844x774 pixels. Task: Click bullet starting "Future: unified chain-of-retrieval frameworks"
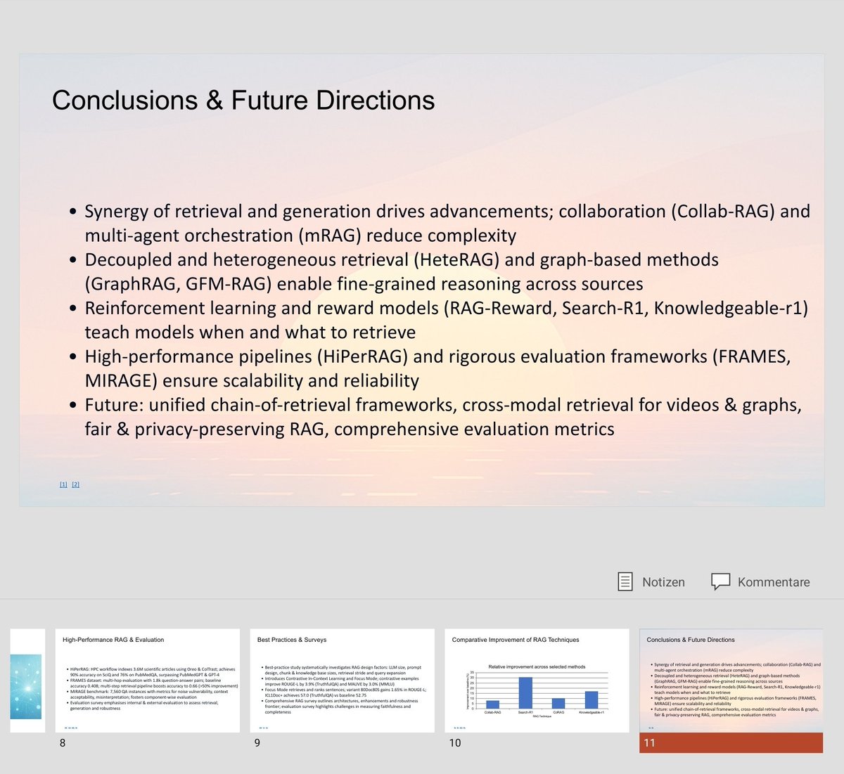click(435, 418)
